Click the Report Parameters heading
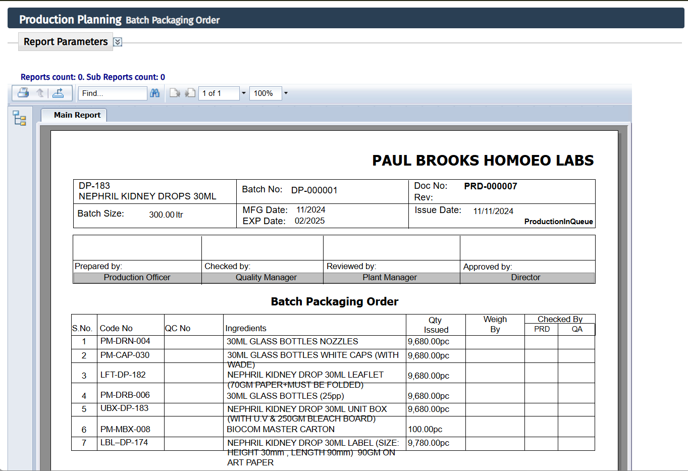Viewport: 688px width, 471px height. click(x=66, y=42)
